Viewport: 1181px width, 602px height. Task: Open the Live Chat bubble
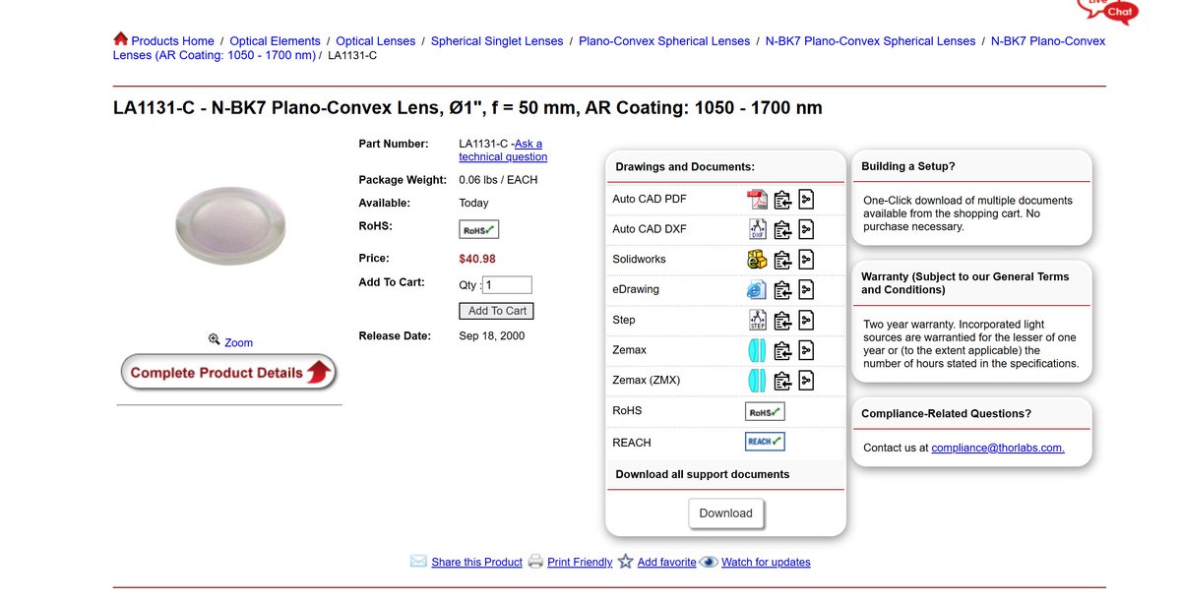[x=1109, y=10]
